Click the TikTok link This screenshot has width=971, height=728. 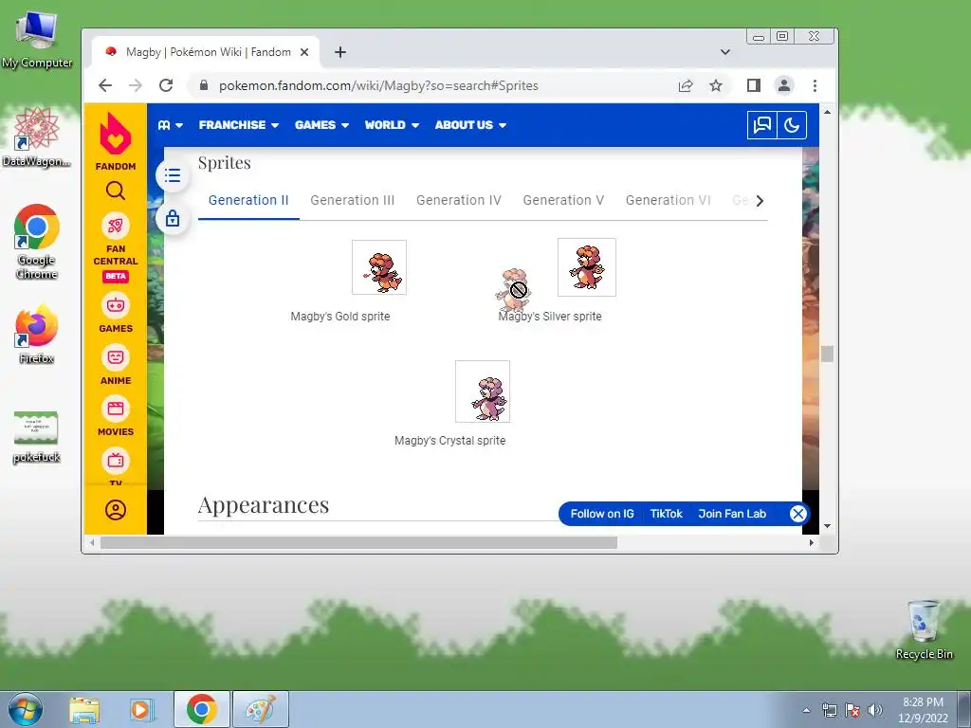pos(666,514)
